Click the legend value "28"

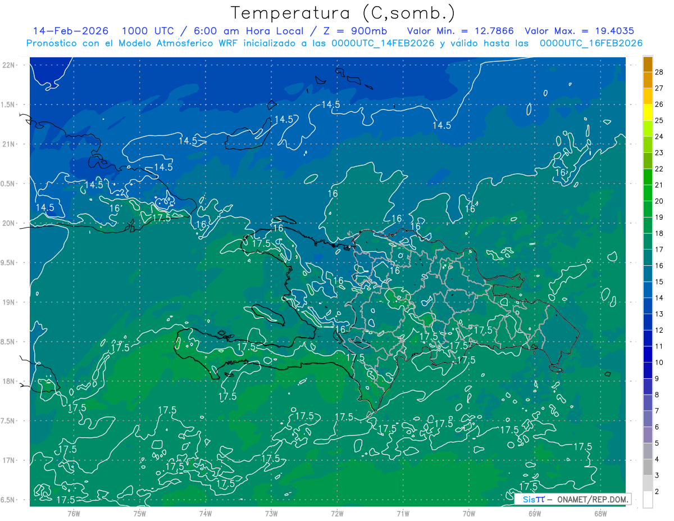point(659,72)
